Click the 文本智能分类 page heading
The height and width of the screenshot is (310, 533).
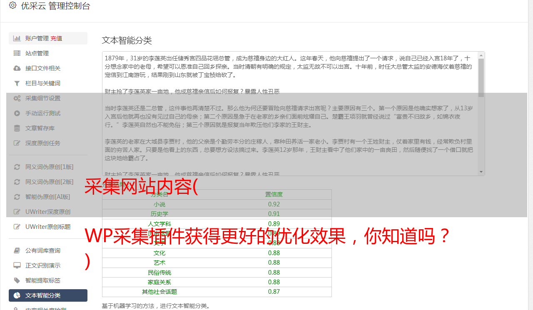pos(127,40)
